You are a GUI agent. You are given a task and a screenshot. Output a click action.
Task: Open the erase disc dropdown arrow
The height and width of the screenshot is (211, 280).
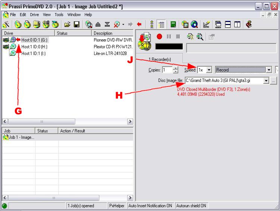[123, 24]
